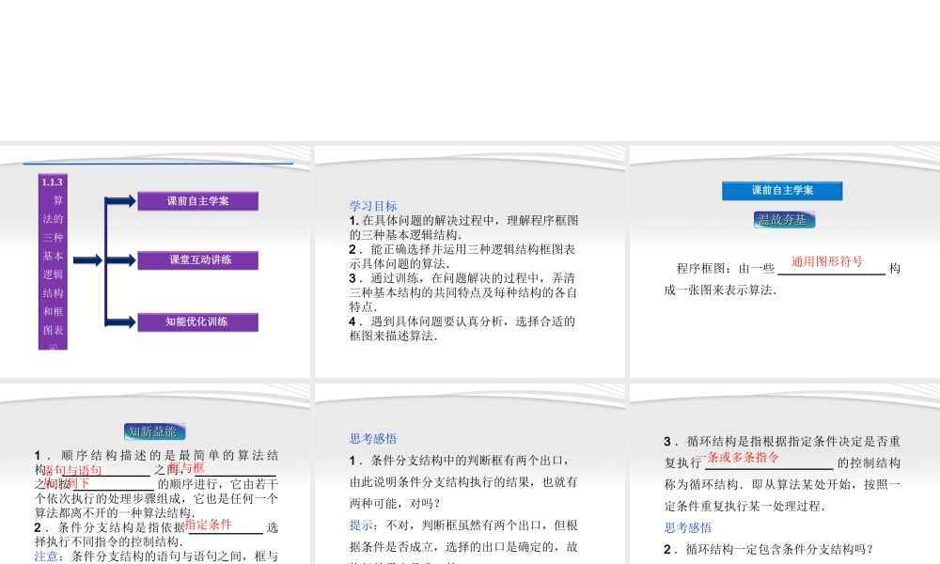Click arrow pointing to 知能优化训练 button
This screenshot has width=940, height=564.
pyautogui.click(x=121, y=321)
